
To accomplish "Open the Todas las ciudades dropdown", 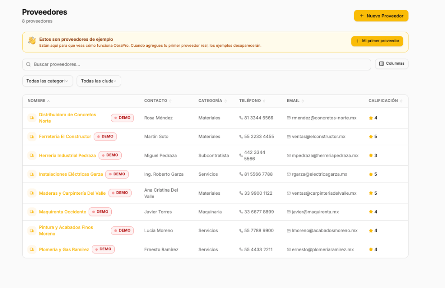I will (x=99, y=81).
